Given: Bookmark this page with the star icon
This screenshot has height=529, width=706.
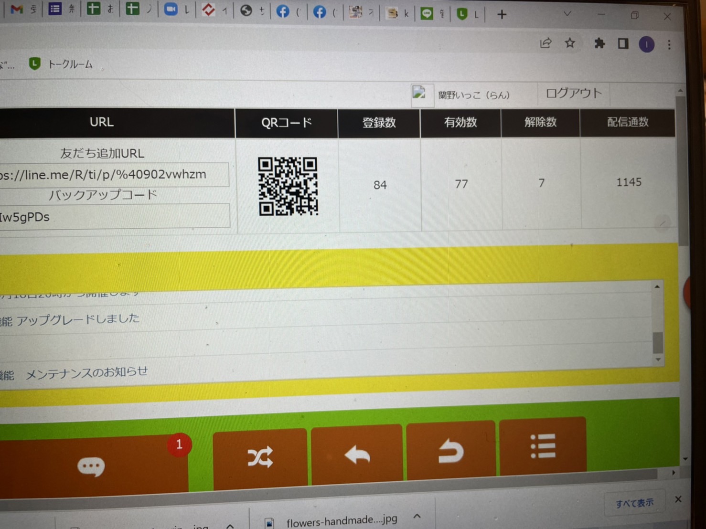Looking at the screenshot, I should click(x=570, y=43).
